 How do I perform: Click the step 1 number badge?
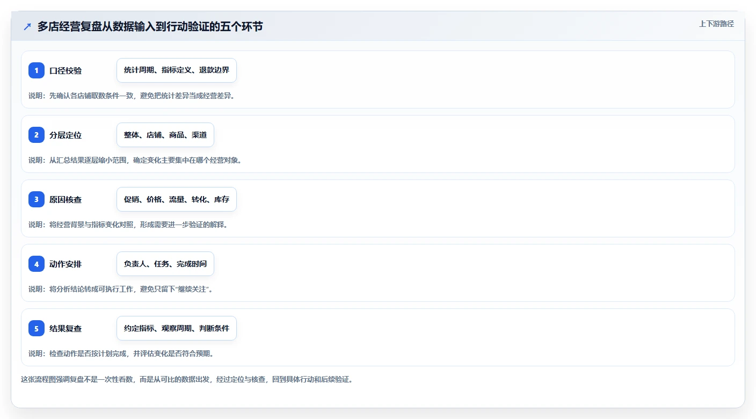click(x=37, y=70)
